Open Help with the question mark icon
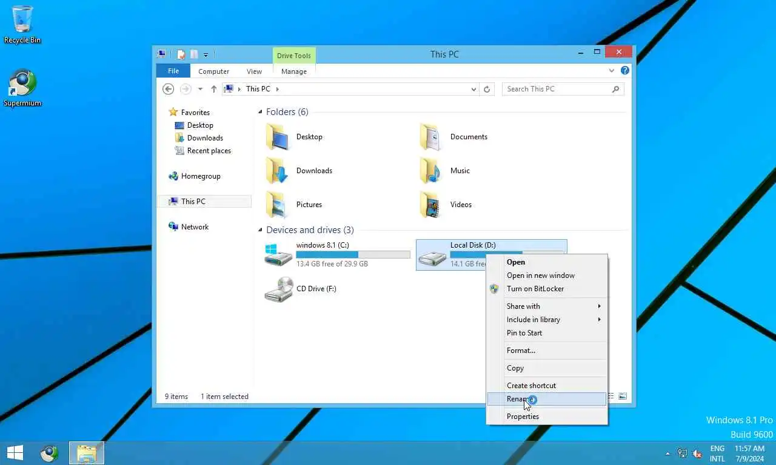 point(625,71)
